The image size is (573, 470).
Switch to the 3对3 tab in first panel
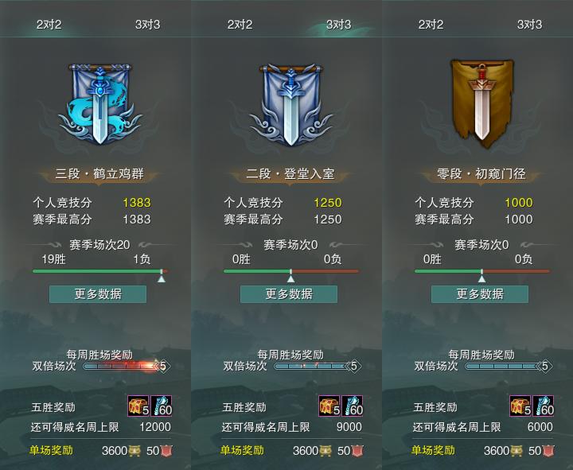point(148,25)
